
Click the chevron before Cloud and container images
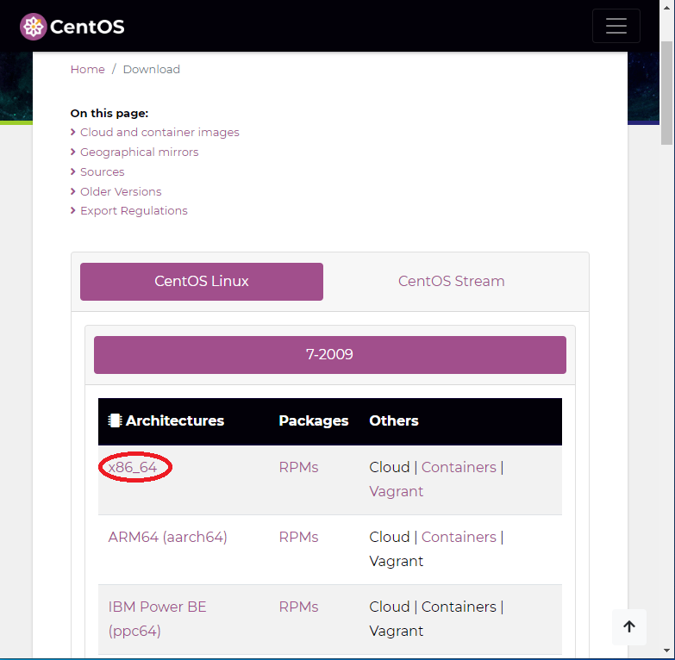tap(73, 132)
